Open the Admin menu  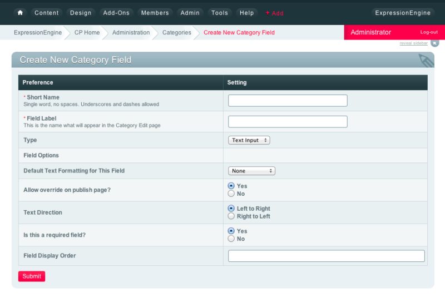coord(190,13)
